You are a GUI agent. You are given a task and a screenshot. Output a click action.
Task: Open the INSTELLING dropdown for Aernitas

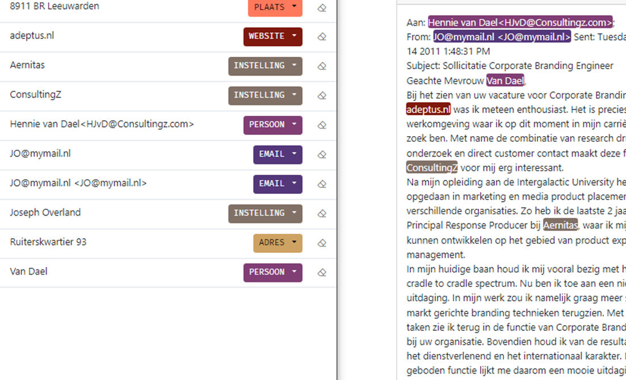[265, 66]
